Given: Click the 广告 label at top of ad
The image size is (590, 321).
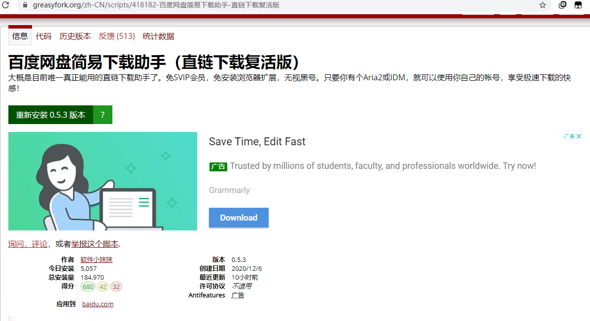Looking at the screenshot, I should [x=570, y=136].
